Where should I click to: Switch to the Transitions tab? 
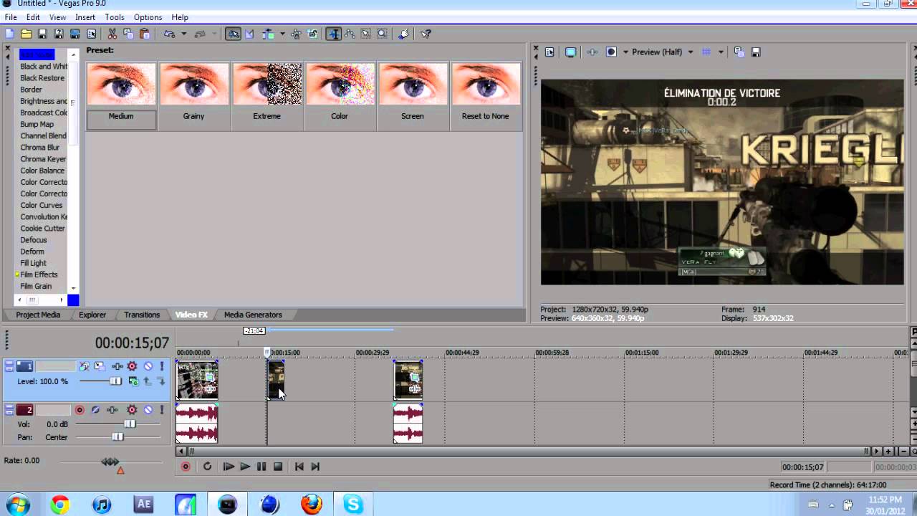click(x=142, y=315)
